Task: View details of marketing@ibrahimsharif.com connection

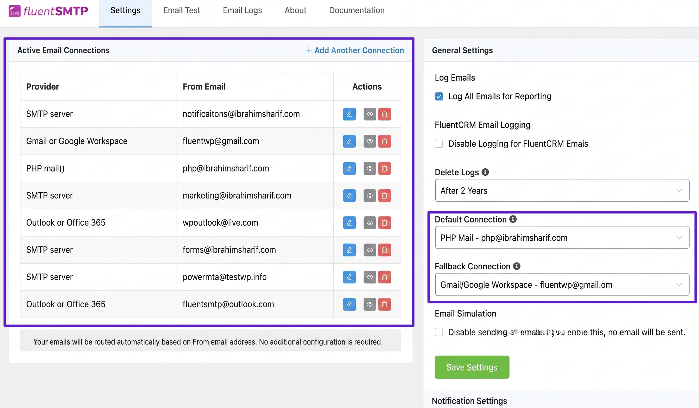Action: (370, 195)
